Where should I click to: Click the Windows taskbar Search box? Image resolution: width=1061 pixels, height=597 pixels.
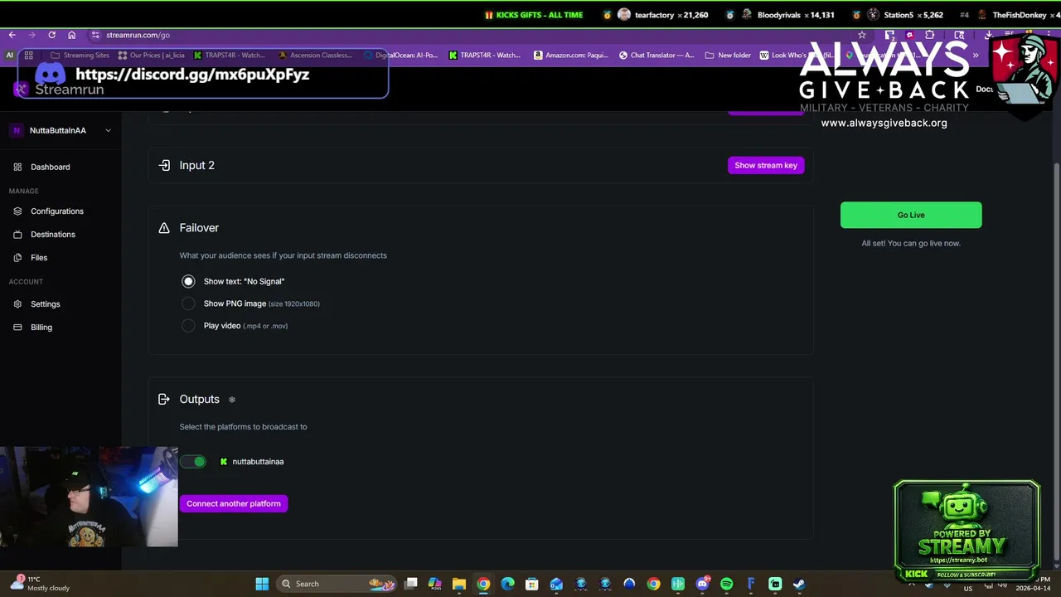336,584
